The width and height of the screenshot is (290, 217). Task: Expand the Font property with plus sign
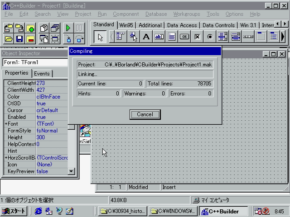6,124
